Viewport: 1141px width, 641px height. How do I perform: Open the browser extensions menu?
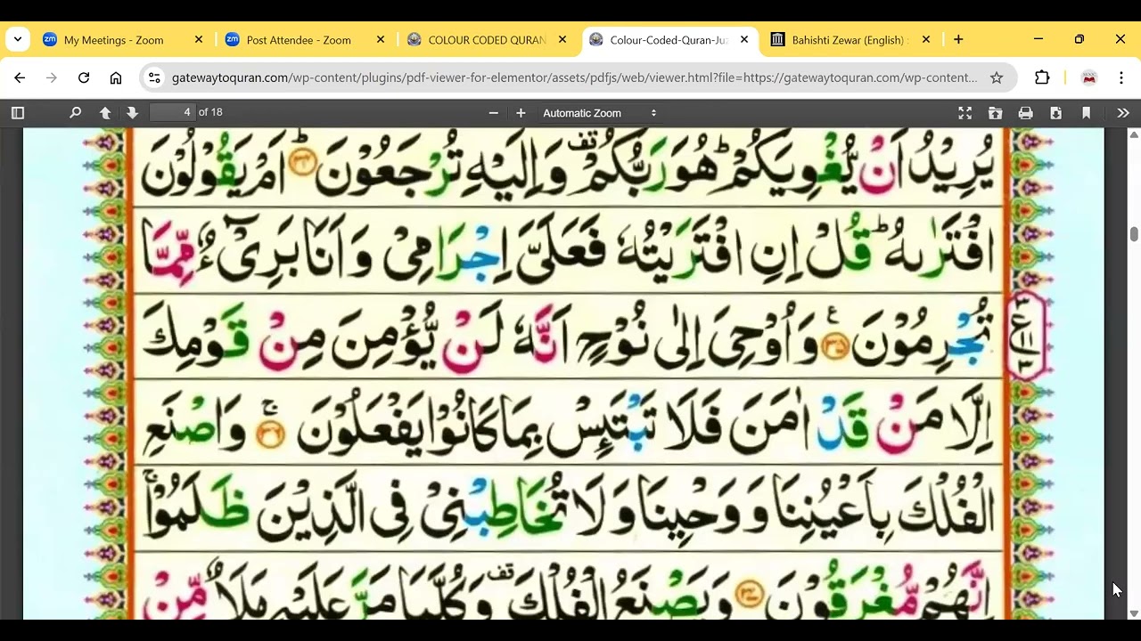(x=1042, y=78)
